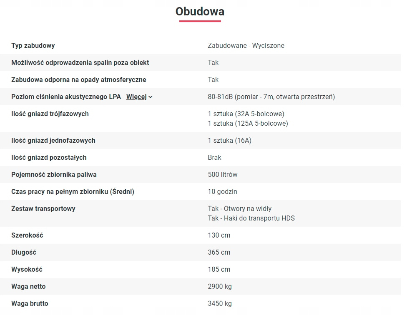This screenshot has width=412, height=315.
Task: Select the 500 litrów value
Action: (223, 174)
